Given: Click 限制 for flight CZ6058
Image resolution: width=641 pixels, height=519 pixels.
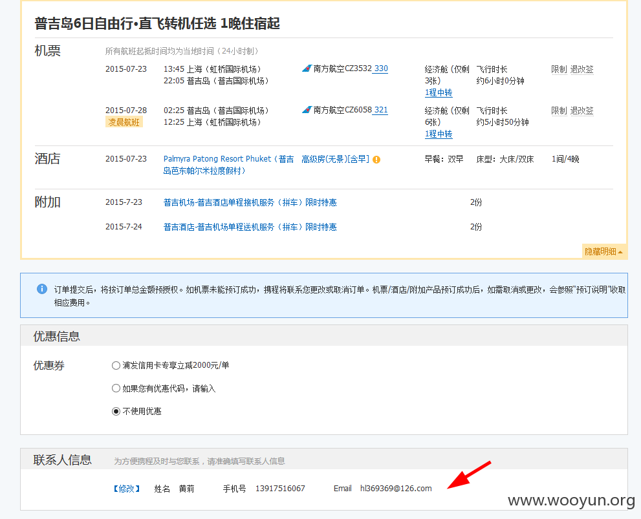Looking at the screenshot, I should tap(559, 111).
